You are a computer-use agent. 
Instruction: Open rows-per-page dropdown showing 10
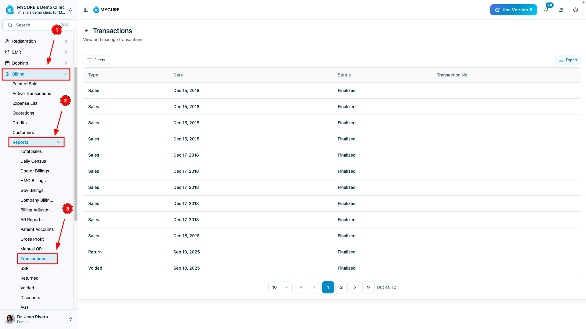tap(280, 287)
